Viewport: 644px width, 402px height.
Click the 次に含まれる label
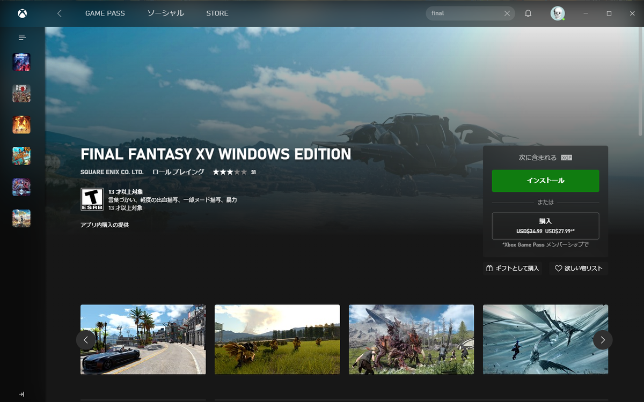pyautogui.click(x=538, y=158)
